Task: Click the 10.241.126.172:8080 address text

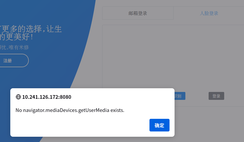Action: pyautogui.click(x=46, y=97)
